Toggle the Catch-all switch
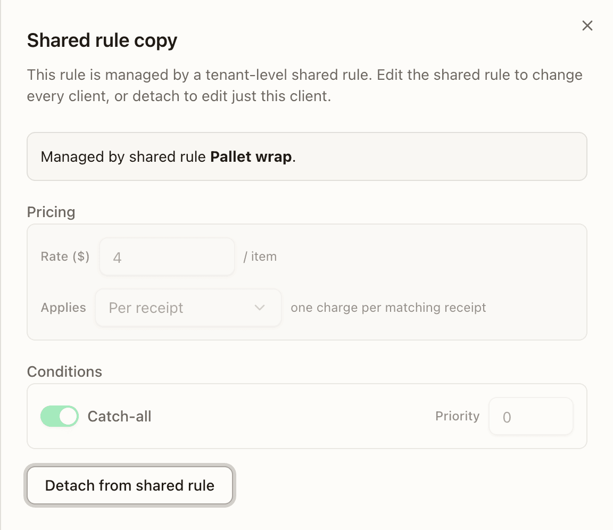 [60, 416]
